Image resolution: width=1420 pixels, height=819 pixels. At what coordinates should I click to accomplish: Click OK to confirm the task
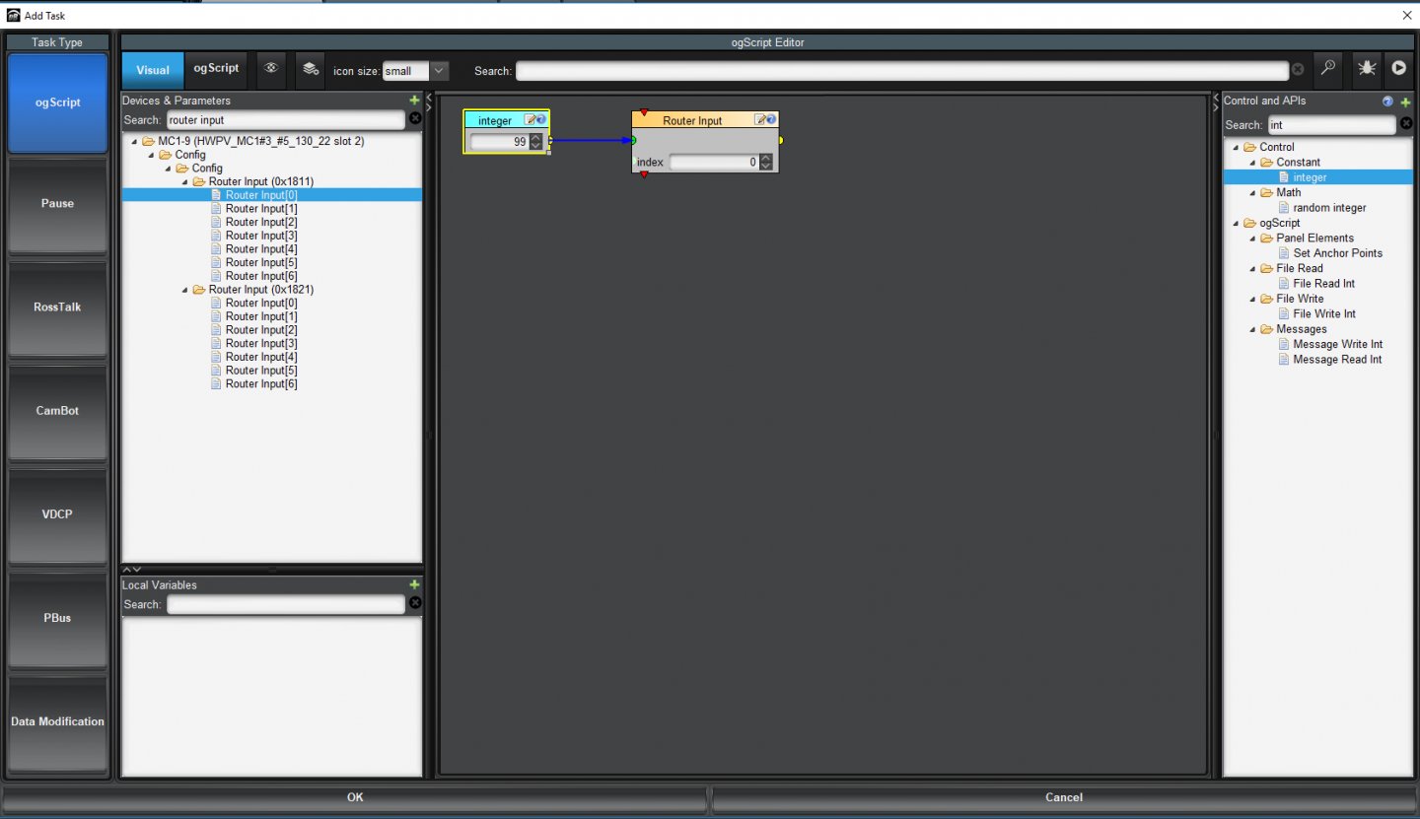point(355,797)
